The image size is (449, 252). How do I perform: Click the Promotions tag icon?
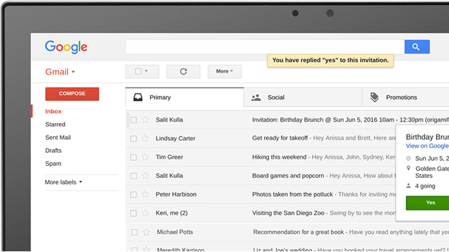(x=375, y=97)
